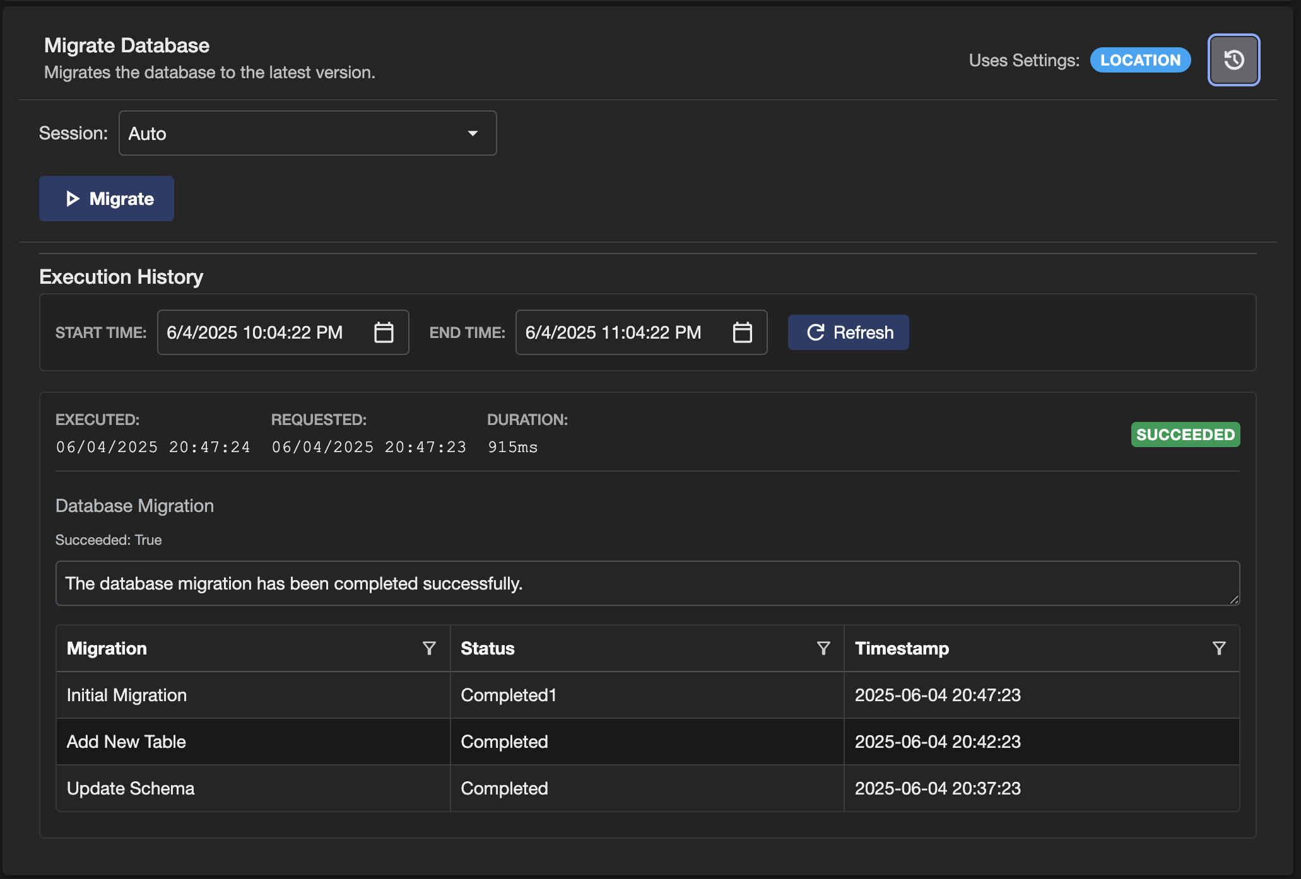Click Completed status in Add New Table row

pos(647,742)
